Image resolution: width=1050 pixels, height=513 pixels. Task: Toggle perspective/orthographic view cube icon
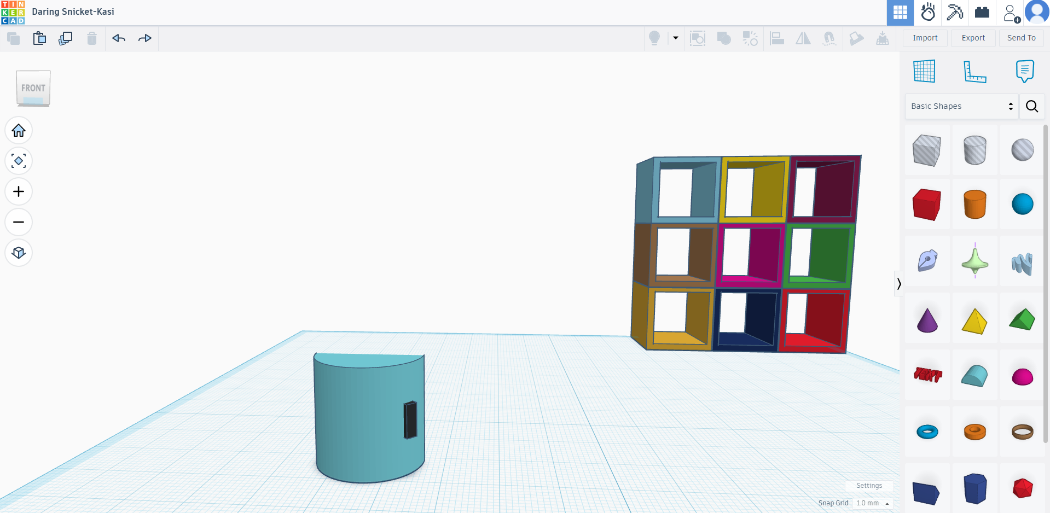19,253
